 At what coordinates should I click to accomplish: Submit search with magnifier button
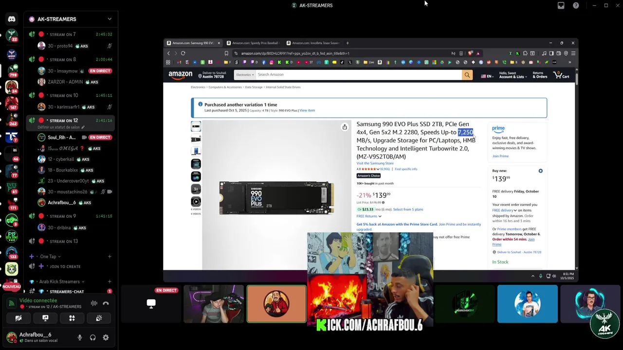[467, 75]
